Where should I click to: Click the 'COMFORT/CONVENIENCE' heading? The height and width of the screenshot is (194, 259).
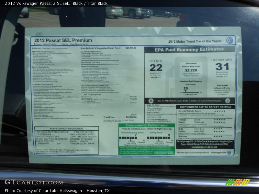43,84
